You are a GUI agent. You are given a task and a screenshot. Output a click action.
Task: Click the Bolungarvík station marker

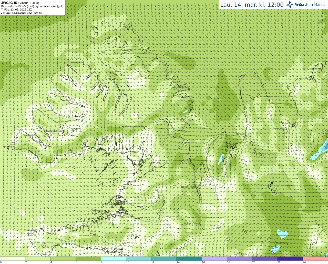(x=84, y=64)
